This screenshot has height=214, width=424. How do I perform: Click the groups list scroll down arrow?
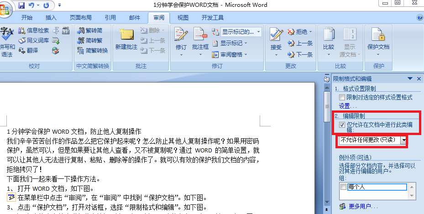pos(412,196)
